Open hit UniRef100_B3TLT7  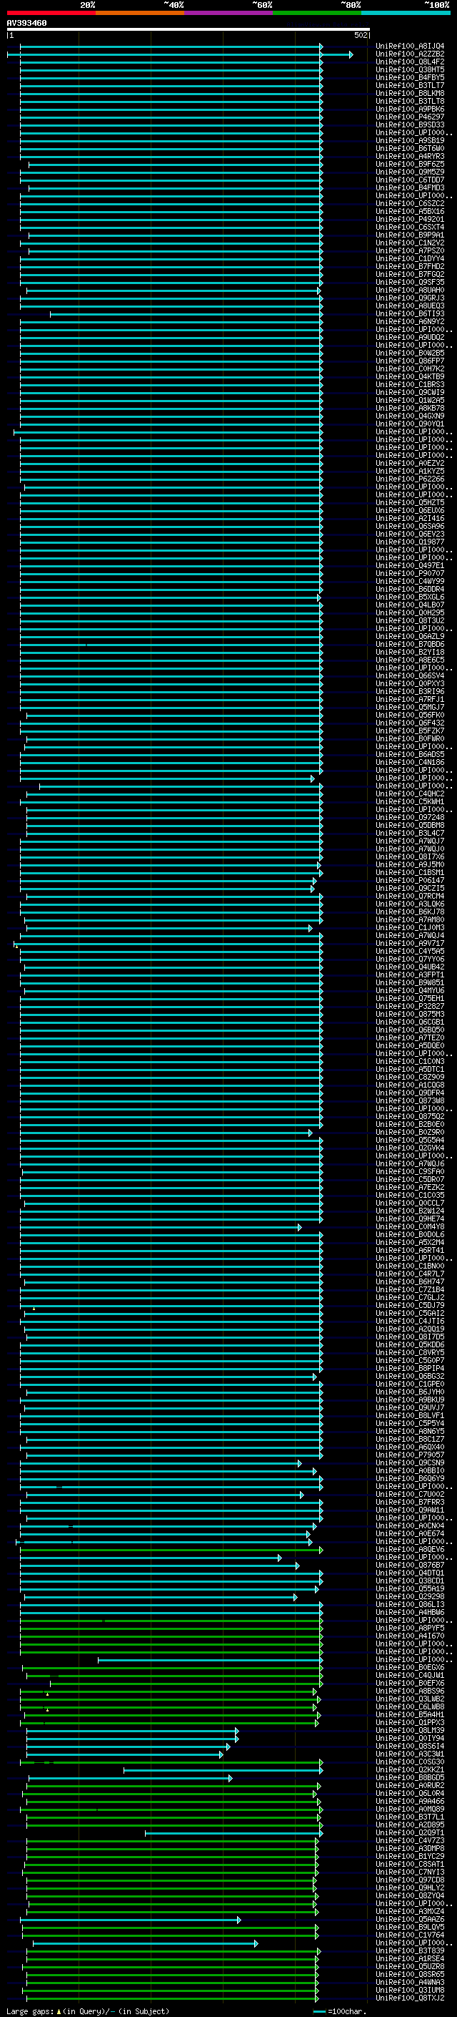[x=410, y=85]
